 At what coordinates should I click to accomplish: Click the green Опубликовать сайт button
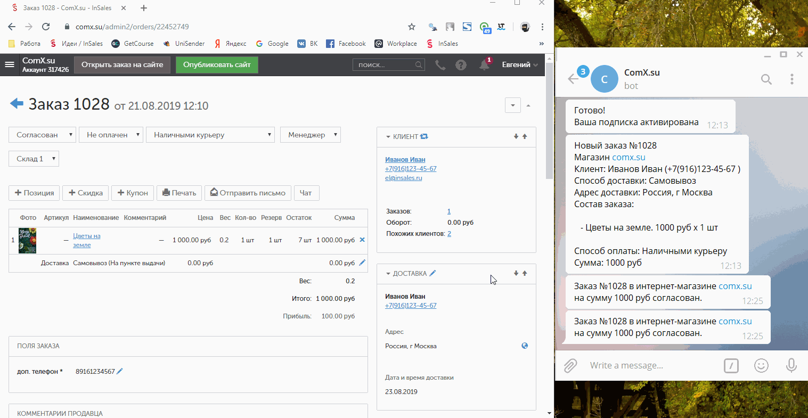pyautogui.click(x=217, y=64)
